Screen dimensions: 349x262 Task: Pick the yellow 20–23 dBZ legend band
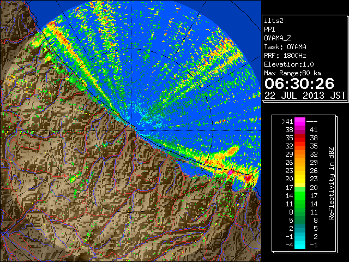[300, 179]
